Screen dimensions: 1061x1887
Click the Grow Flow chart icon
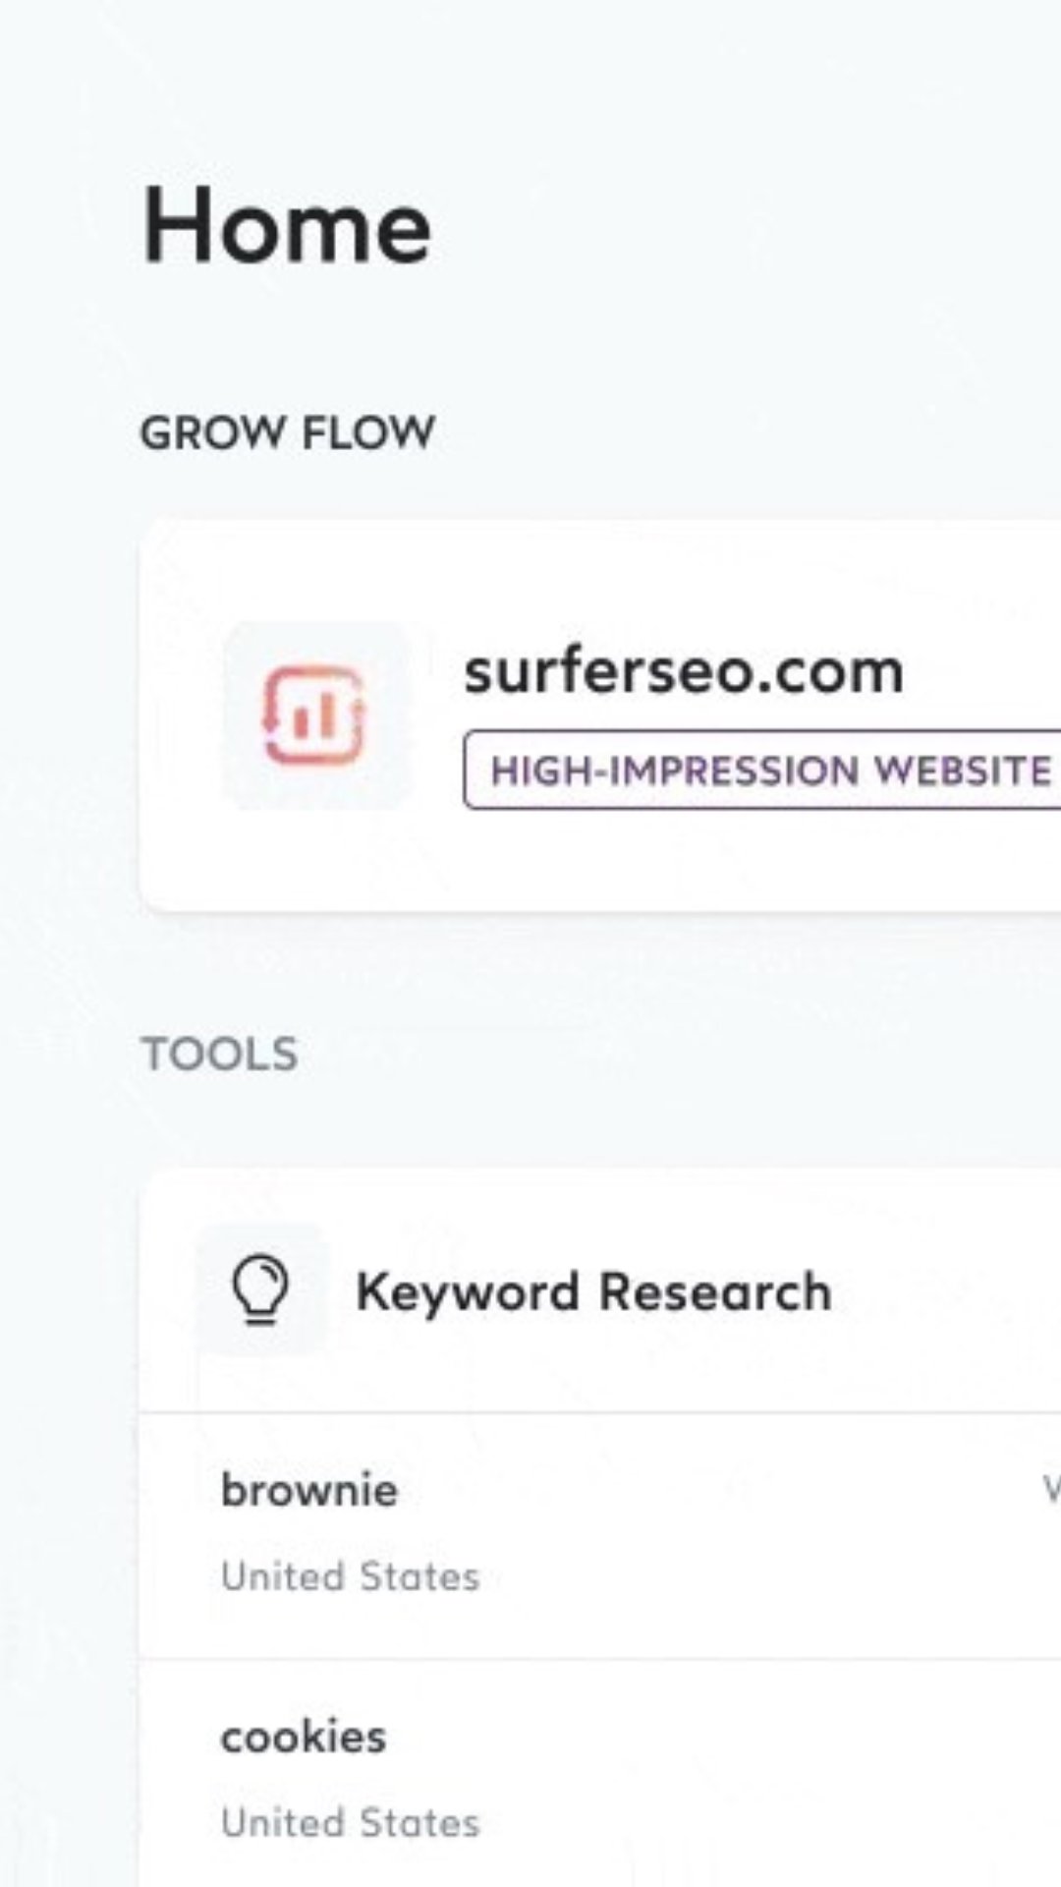(314, 715)
